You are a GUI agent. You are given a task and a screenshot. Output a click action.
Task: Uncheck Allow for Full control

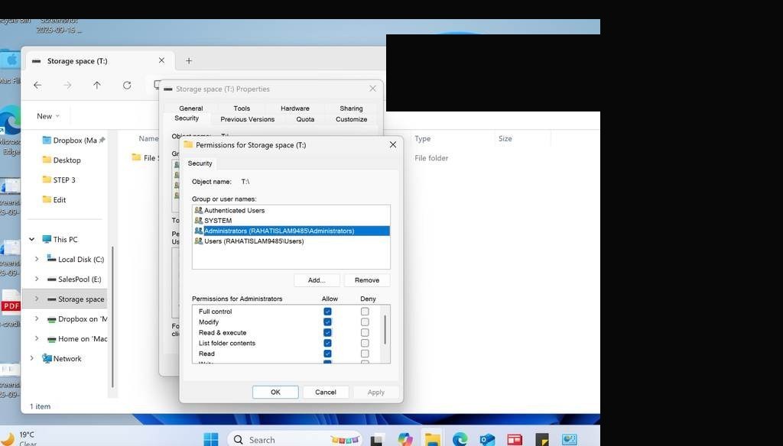point(327,312)
